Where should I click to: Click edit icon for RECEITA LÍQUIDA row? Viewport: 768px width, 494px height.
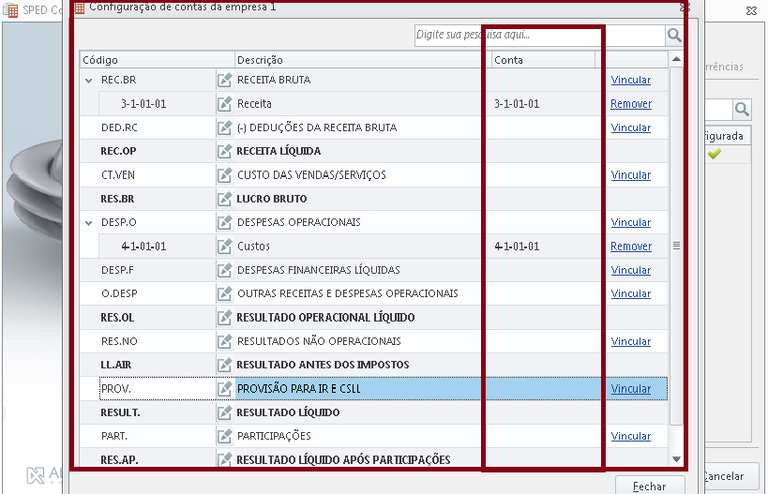tap(224, 151)
